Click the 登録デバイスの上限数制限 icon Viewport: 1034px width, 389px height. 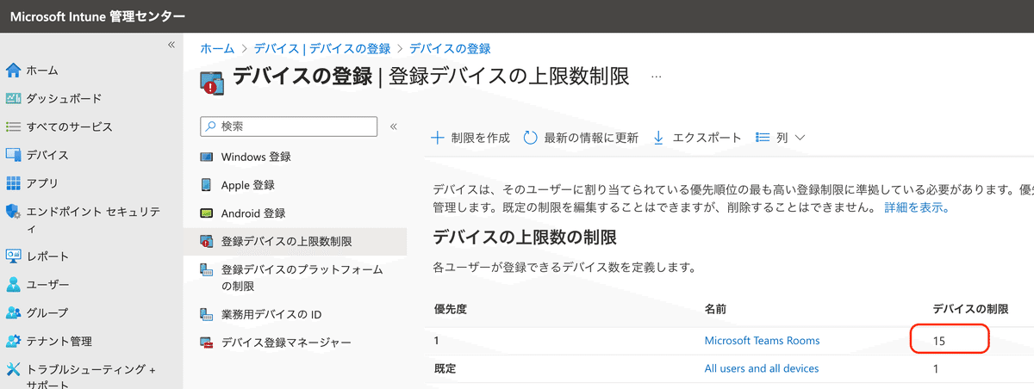point(207,242)
